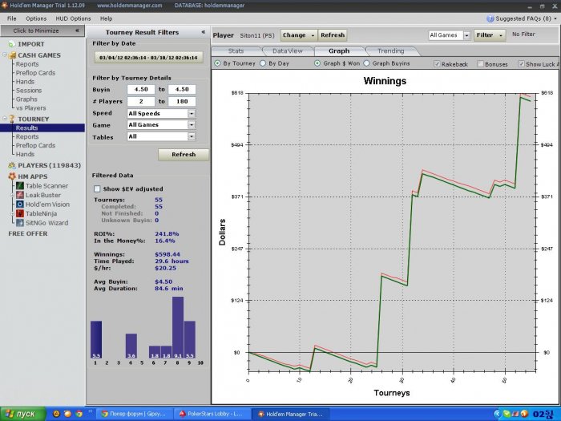Viewport: 561px width, 421px height.
Task: Launch the Leak Buster app icon
Action: [x=18, y=195]
